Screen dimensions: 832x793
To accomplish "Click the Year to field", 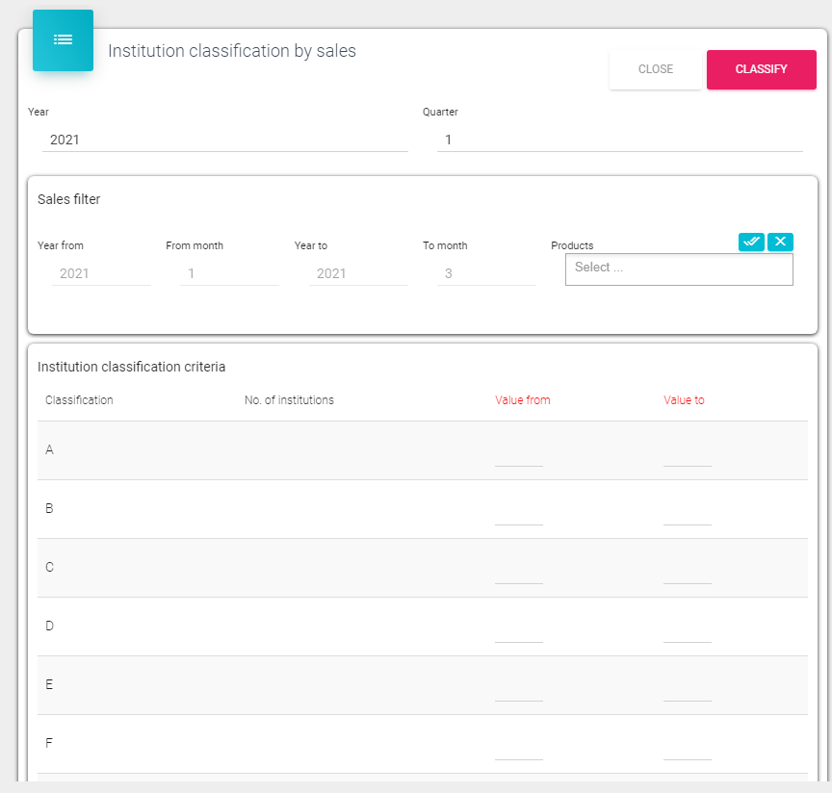I will (358, 273).
